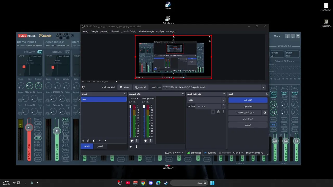Viewport: 333px width, 187px height.
Task: Open the Help (H) menu
Action: [171, 31]
